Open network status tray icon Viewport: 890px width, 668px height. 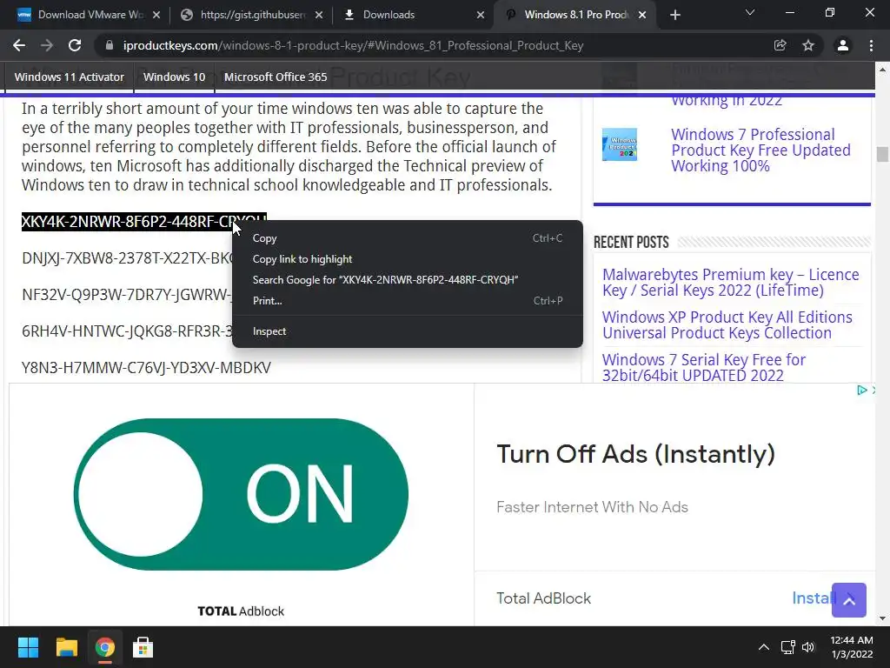click(x=787, y=647)
